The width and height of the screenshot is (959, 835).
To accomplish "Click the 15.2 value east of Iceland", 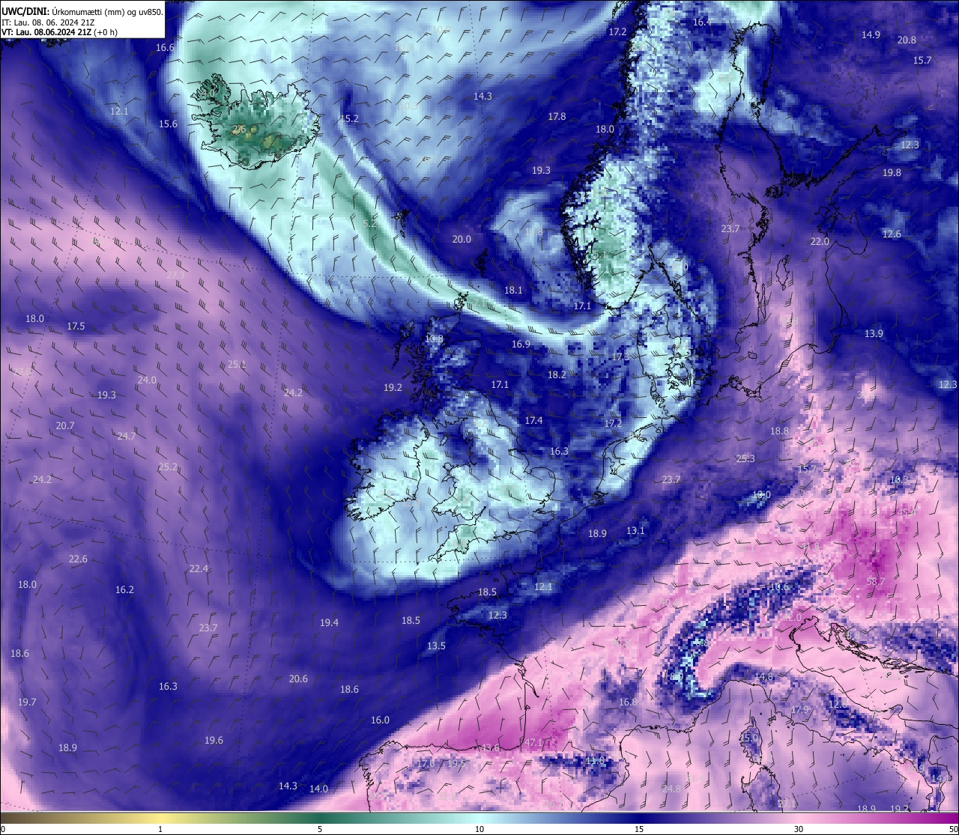I will [x=349, y=118].
